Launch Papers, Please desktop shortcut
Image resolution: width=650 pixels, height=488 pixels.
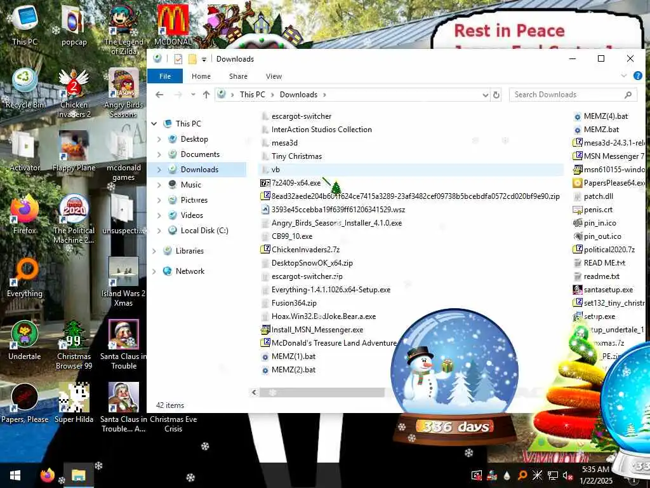tap(25, 404)
